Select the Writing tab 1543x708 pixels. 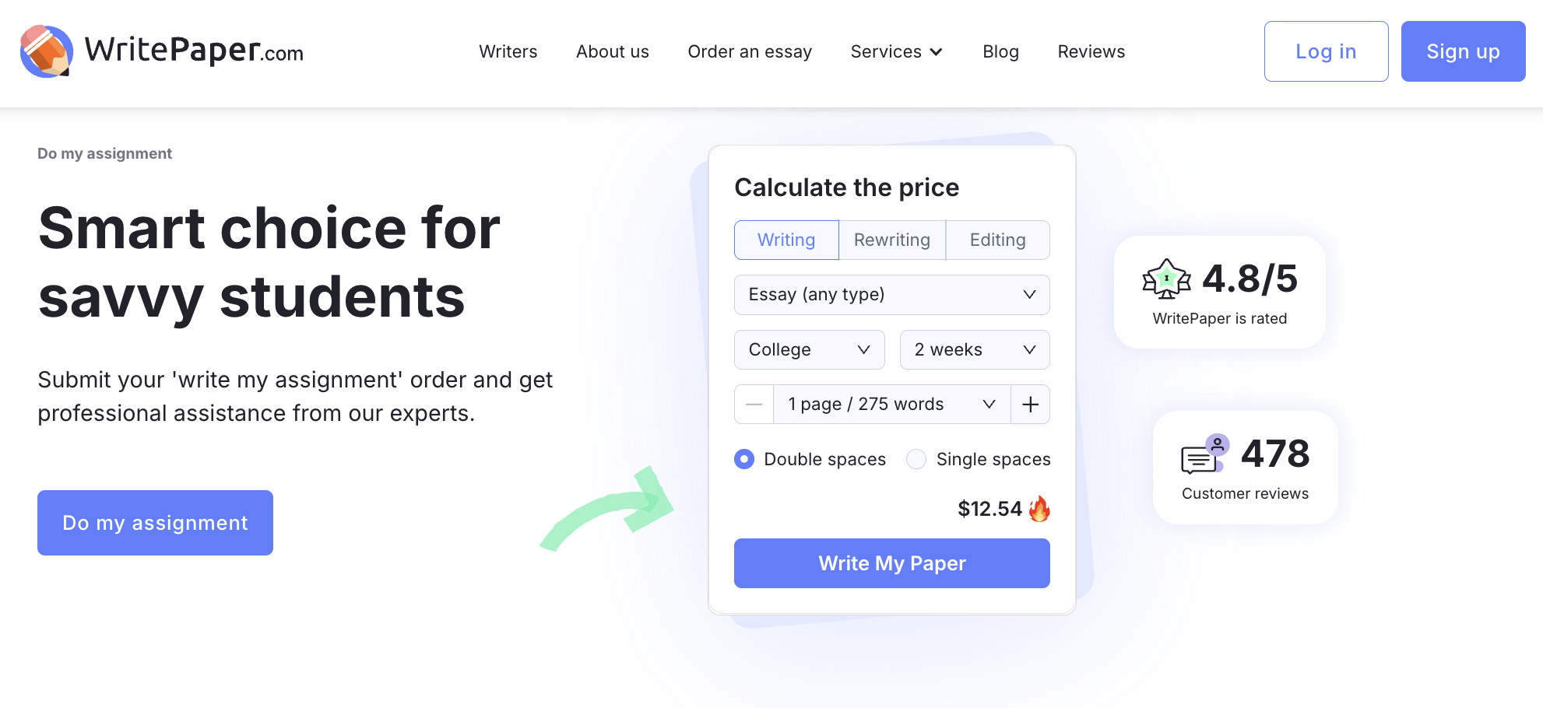tap(786, 240)
